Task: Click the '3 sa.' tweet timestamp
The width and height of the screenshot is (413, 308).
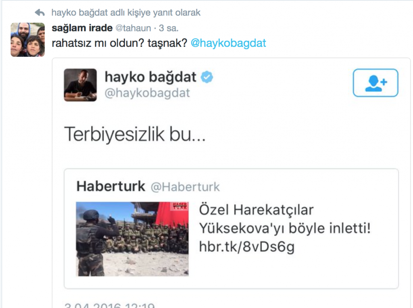Action: [169, 28]
